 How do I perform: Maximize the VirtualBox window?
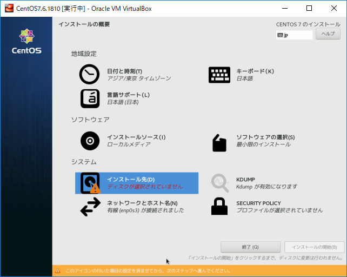pyautogui.click(x=309, y=9)
